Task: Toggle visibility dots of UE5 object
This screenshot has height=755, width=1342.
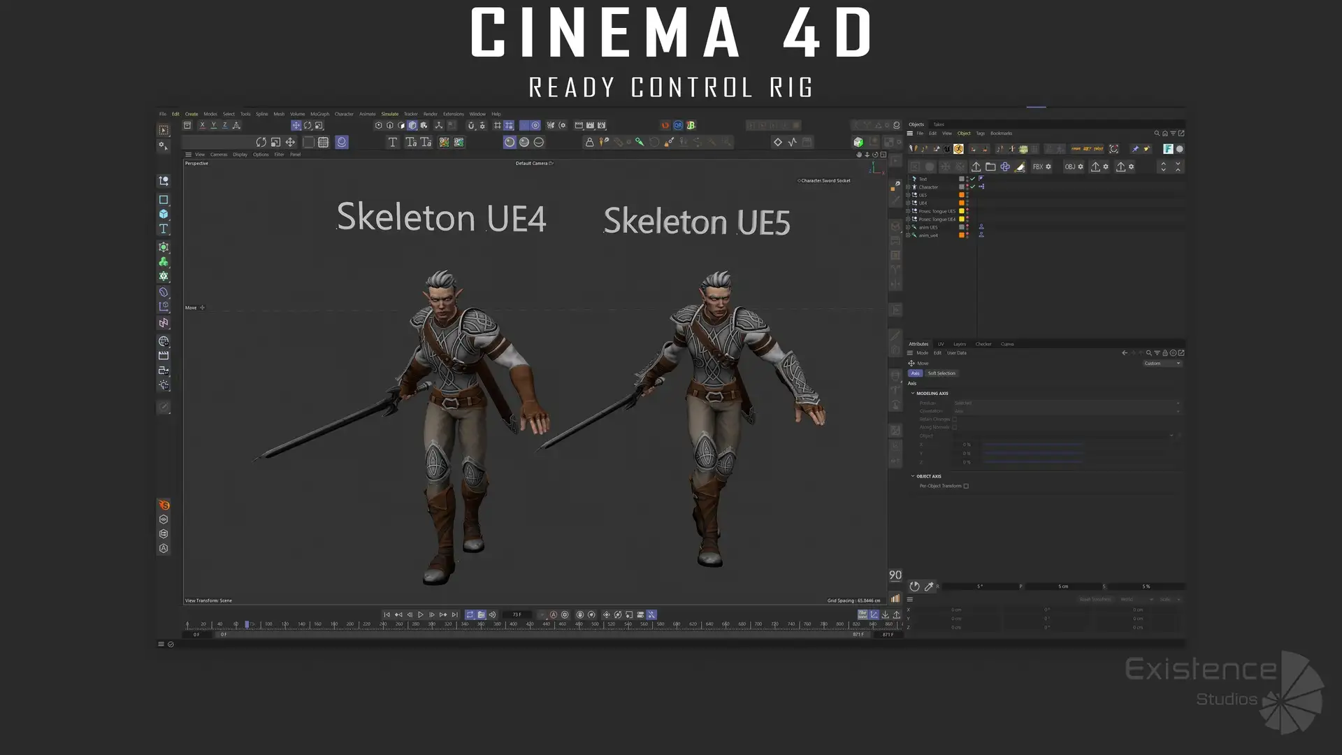Action: (967, 195)
